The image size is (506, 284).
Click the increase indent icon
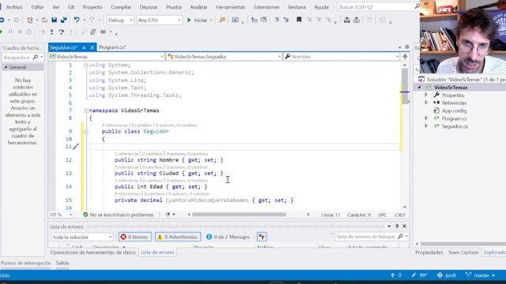tap(263, 20)
